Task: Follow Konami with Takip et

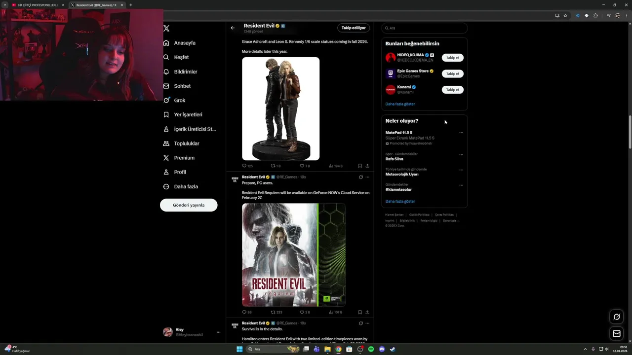Action: pyautogui.click(x=452, y=90)
